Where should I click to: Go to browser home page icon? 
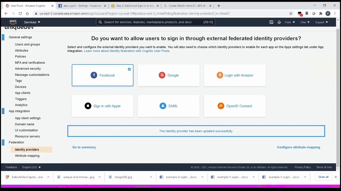(27, 14)
